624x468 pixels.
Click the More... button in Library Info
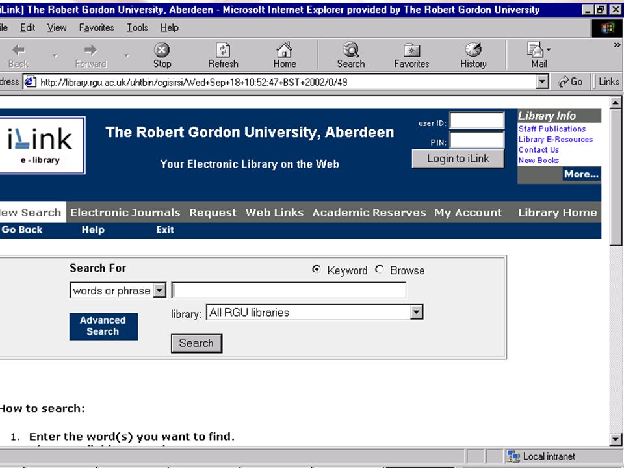[581, 174]
